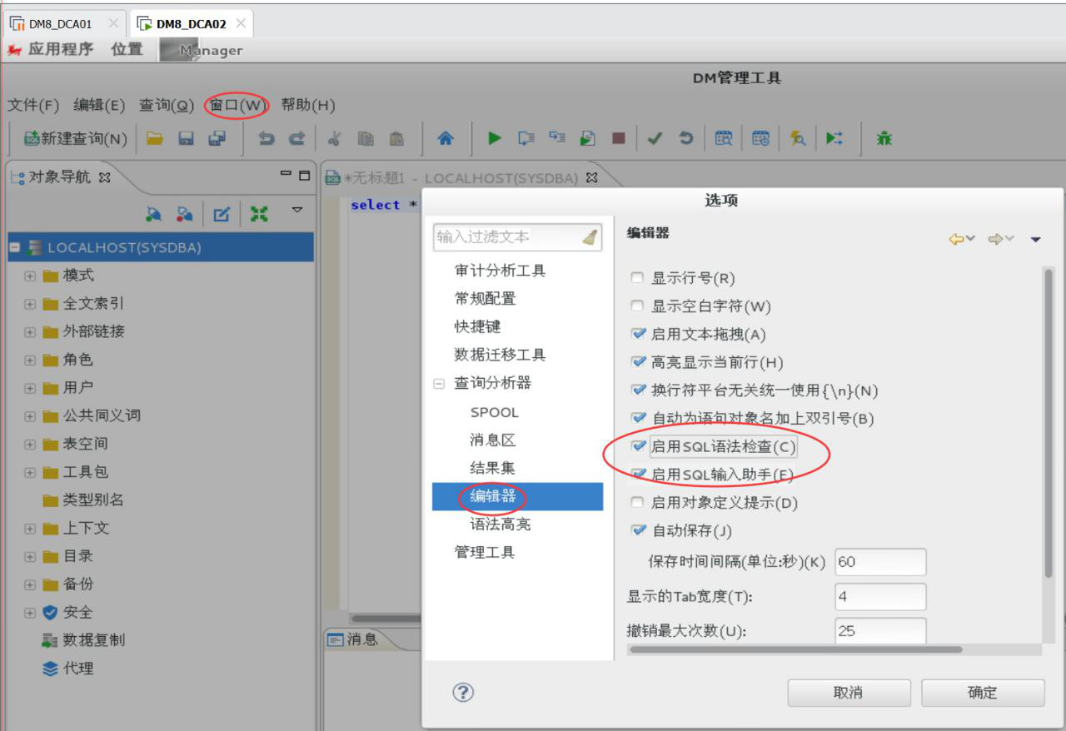Select 语法高亮 in the options tree
Viewport: 1066px width, 731px height.
[x=501, y=525]
